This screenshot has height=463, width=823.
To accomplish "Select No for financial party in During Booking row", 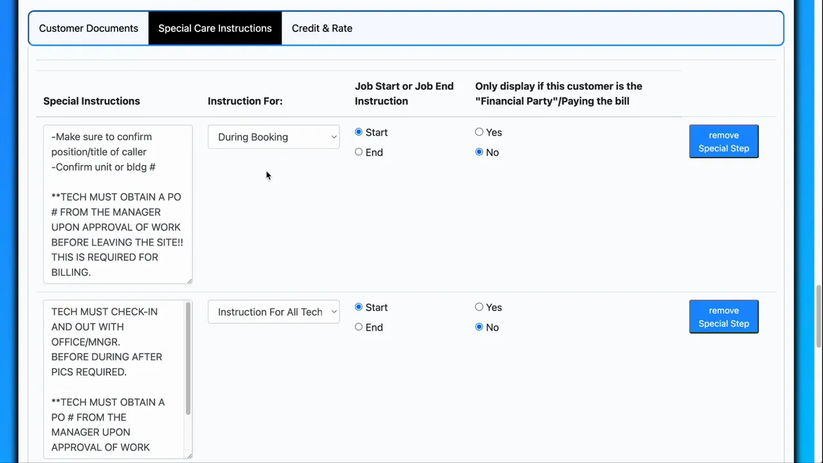I will click(x=479, y=152).
